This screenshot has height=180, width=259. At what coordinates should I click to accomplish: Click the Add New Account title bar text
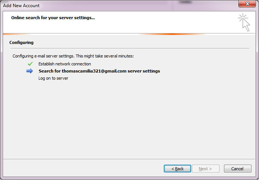click(x=21, y=6)
